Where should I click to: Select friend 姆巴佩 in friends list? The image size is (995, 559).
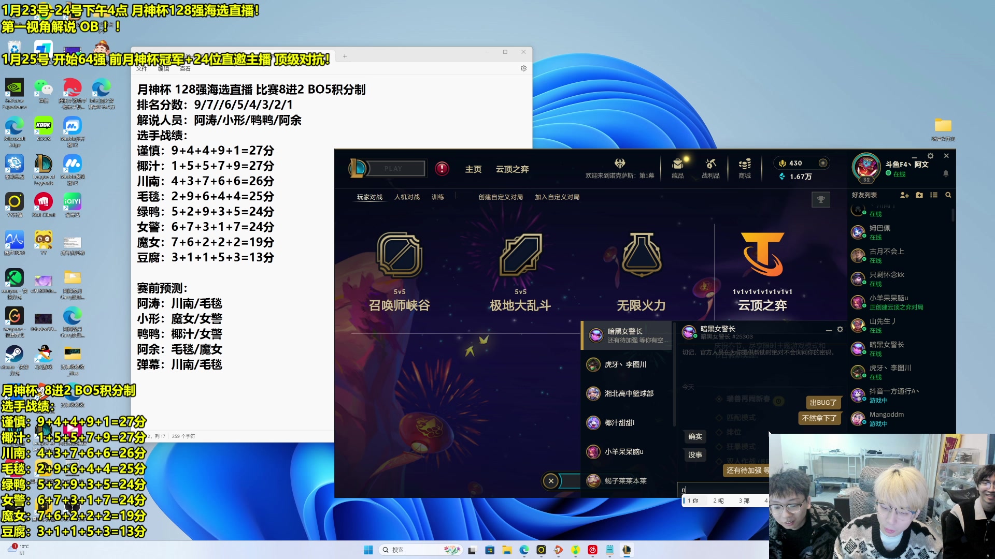tap(900, 232)
